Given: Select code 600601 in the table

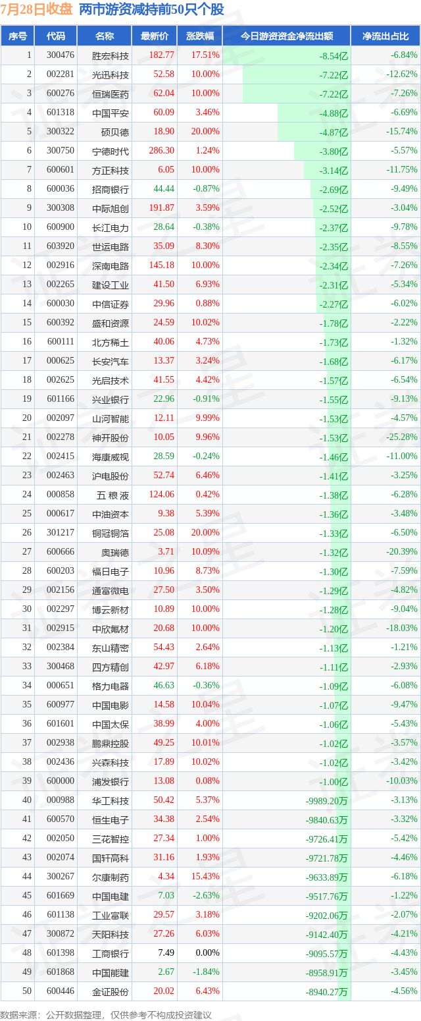Looking at the screenshot, I should click(x=61, y=170).
